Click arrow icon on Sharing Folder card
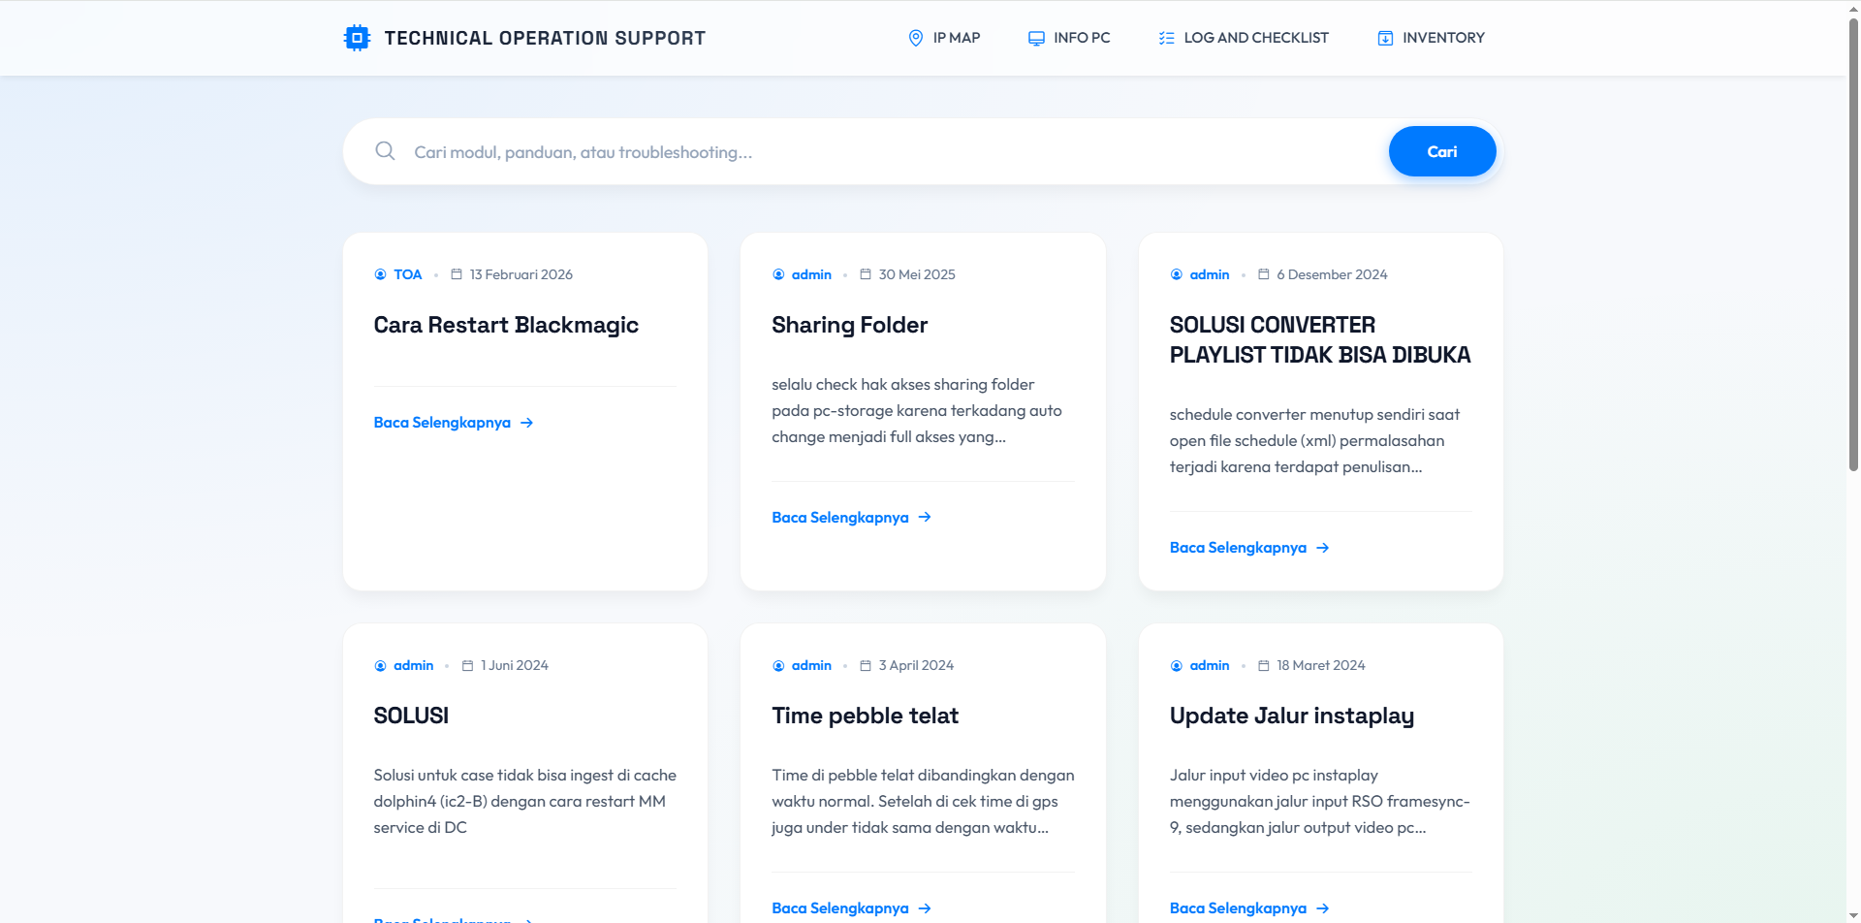This screenshot has width=1861, height=923. point(925,518)
